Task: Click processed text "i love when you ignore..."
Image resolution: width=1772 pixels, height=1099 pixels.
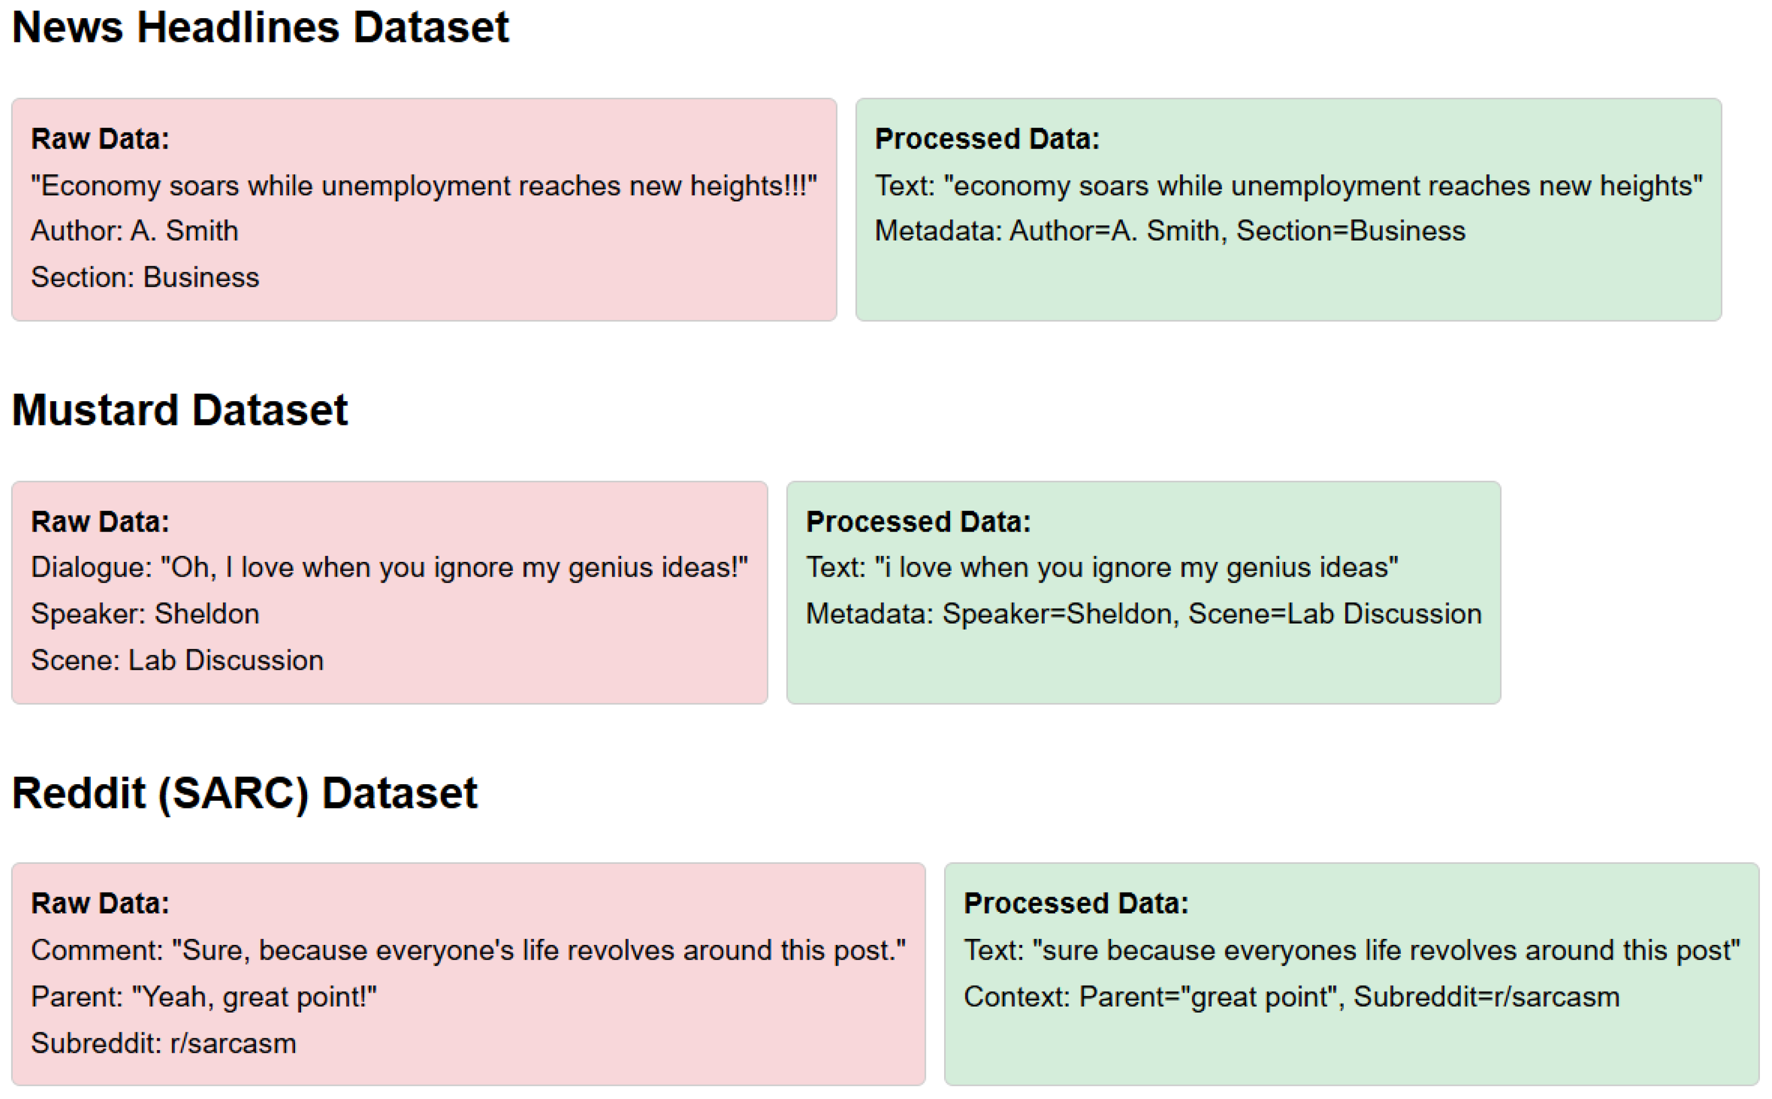Action: point(1102,568)
